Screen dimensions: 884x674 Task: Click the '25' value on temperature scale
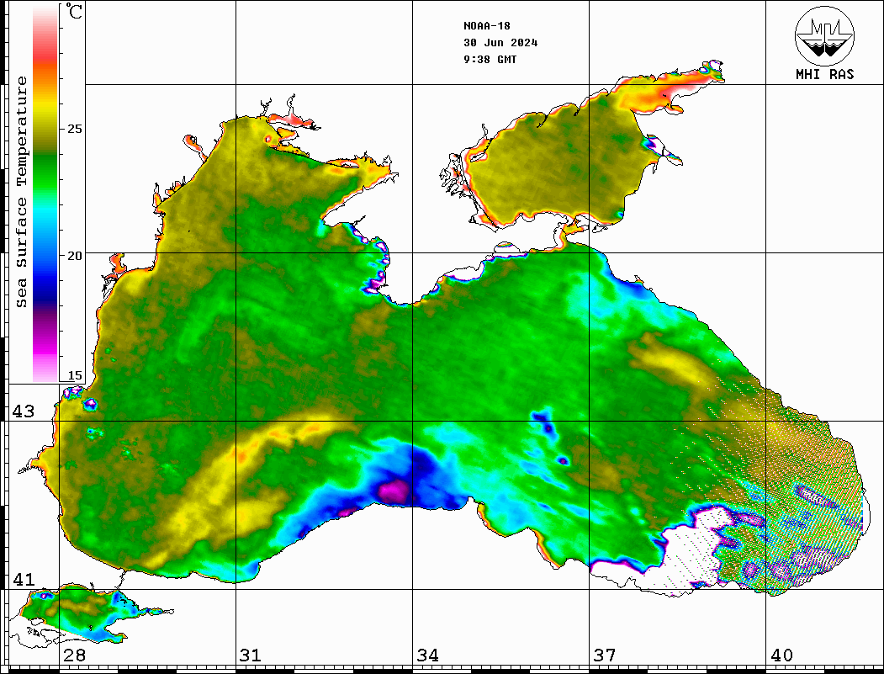click(74, 129)
